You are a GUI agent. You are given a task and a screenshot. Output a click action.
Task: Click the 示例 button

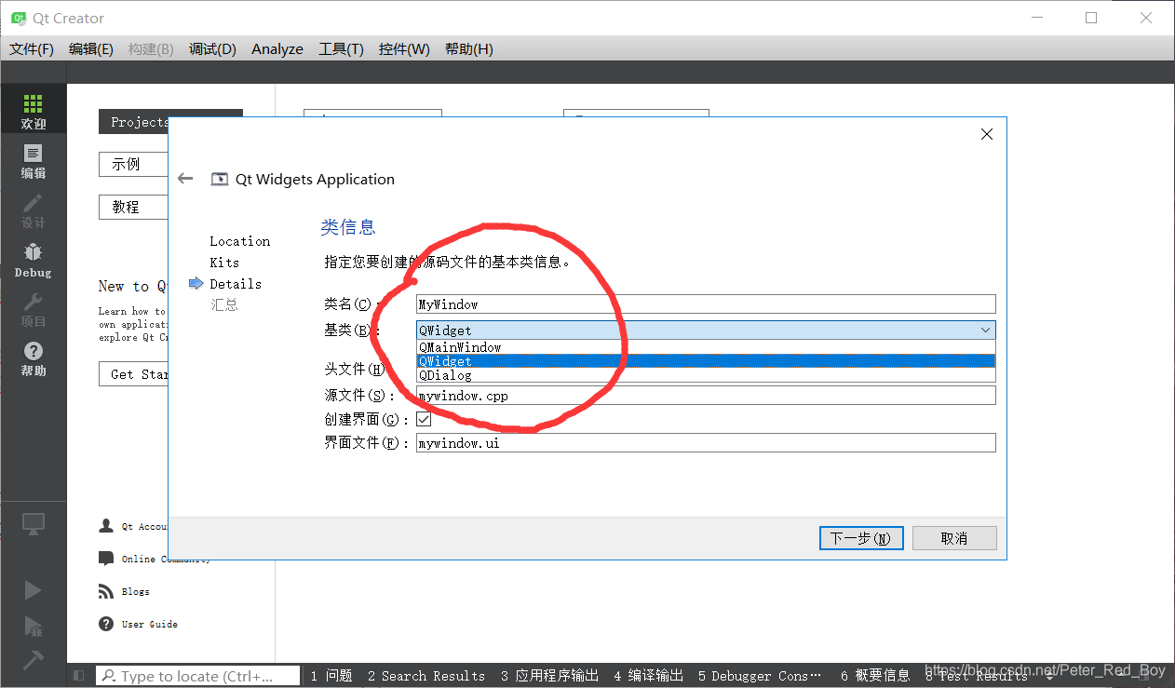133,164
